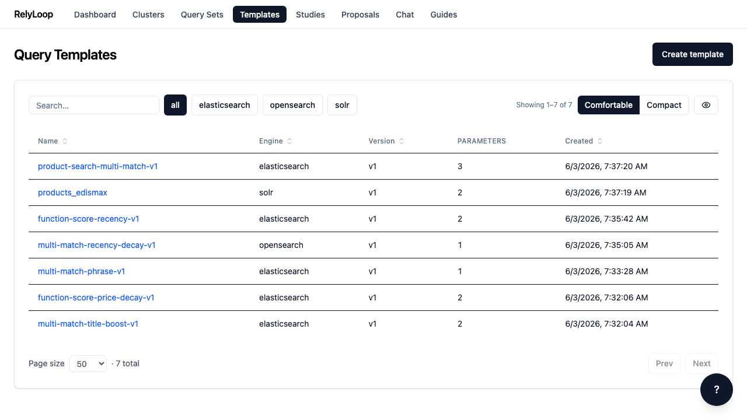Viewport: 747px width, 420px height.
Task: Open product-search-multi-match-v1 template
Action: (97, 166)
